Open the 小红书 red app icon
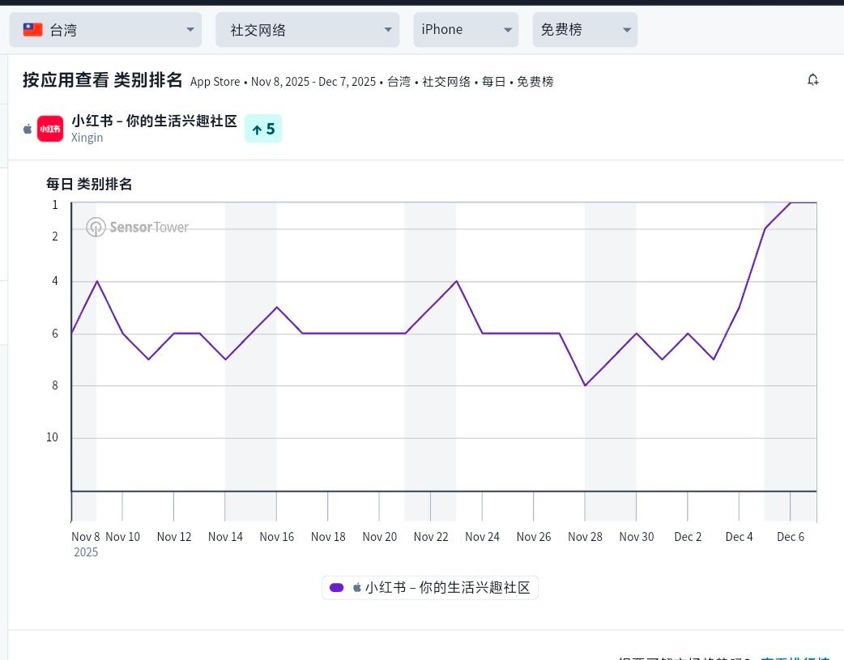This screenshot has width=844, height=660. pos(49,128)
